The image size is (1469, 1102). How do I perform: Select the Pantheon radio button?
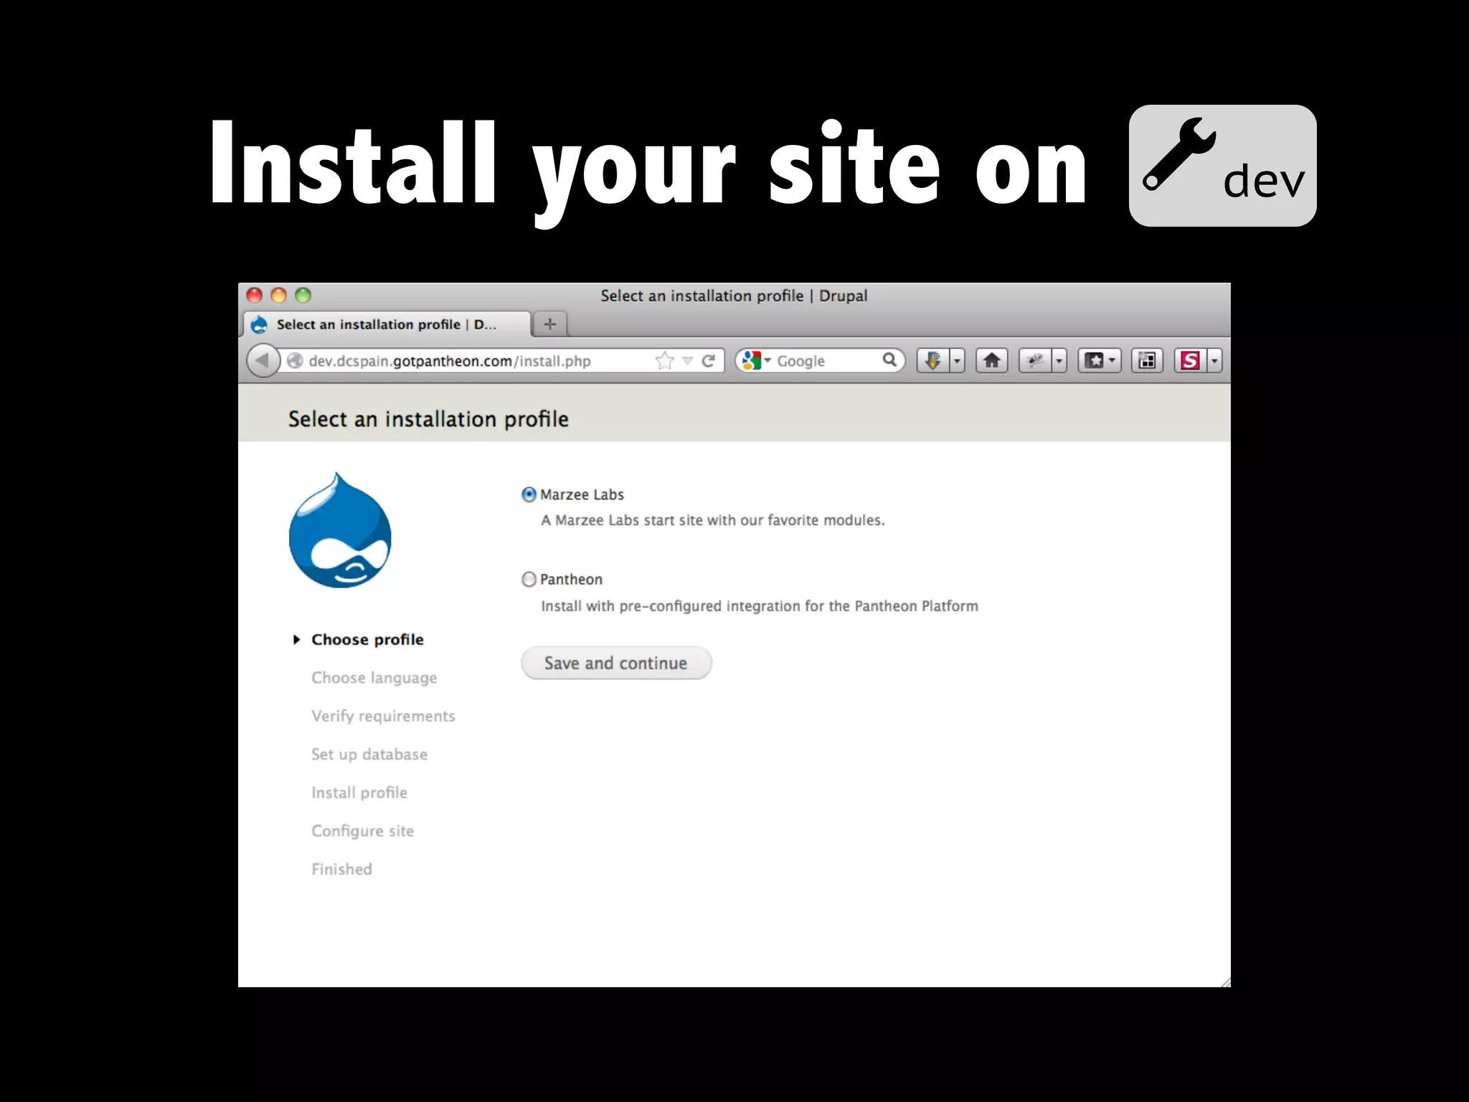529,579
